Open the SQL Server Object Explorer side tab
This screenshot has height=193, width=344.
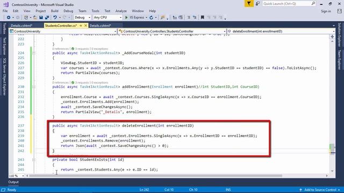[4, 77]
